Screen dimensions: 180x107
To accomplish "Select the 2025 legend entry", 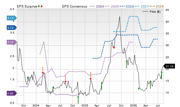I will 112,6.
